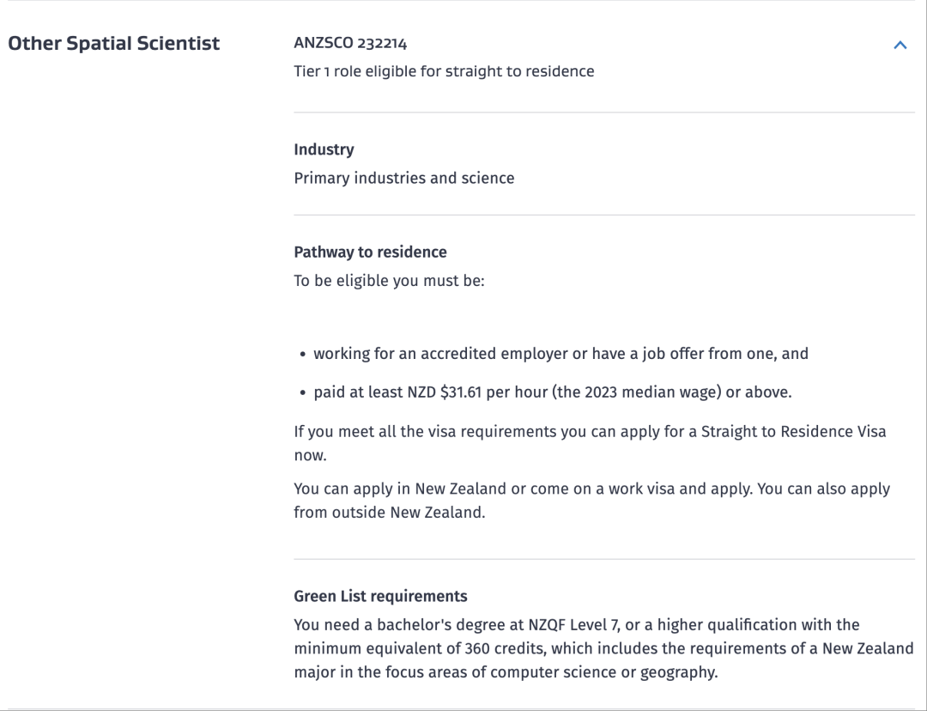Screen dimensions: 927x711
Task: Click the accredited employer bullet text
Action: pos(560,353)
